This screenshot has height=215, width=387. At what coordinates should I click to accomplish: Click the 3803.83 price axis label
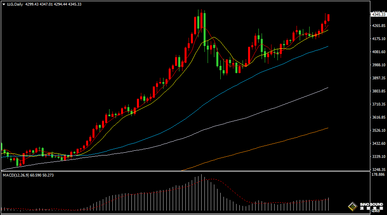[x=378, y=91]
